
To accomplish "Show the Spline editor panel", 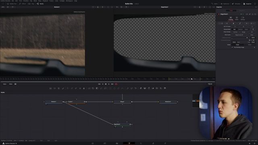I will (214, 4).
